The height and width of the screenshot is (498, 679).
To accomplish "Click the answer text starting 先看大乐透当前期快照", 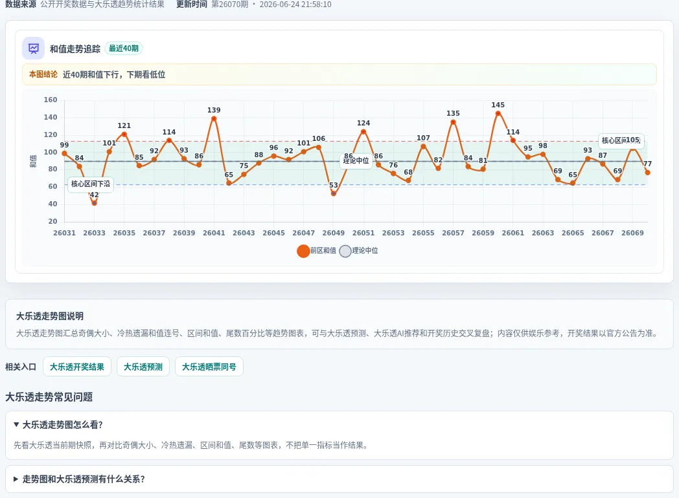I will click(192, 445).
